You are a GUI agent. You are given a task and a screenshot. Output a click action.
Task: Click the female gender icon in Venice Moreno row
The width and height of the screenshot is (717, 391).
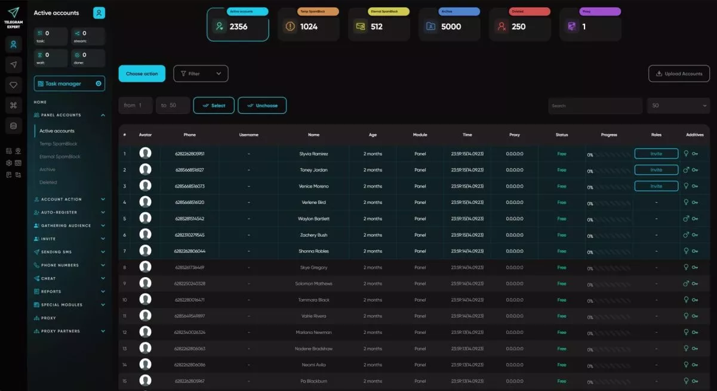tap(687, 186)
